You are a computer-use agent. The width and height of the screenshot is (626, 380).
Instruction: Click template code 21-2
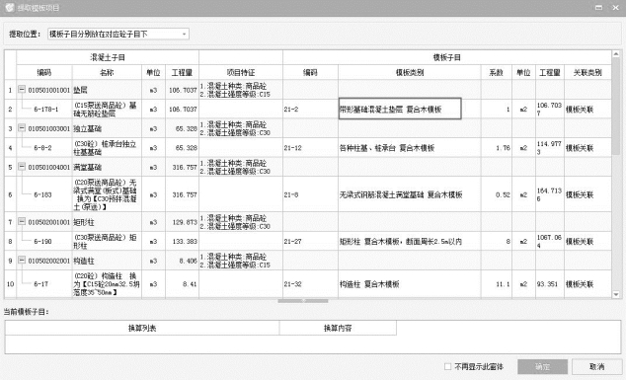click(290, 109)
